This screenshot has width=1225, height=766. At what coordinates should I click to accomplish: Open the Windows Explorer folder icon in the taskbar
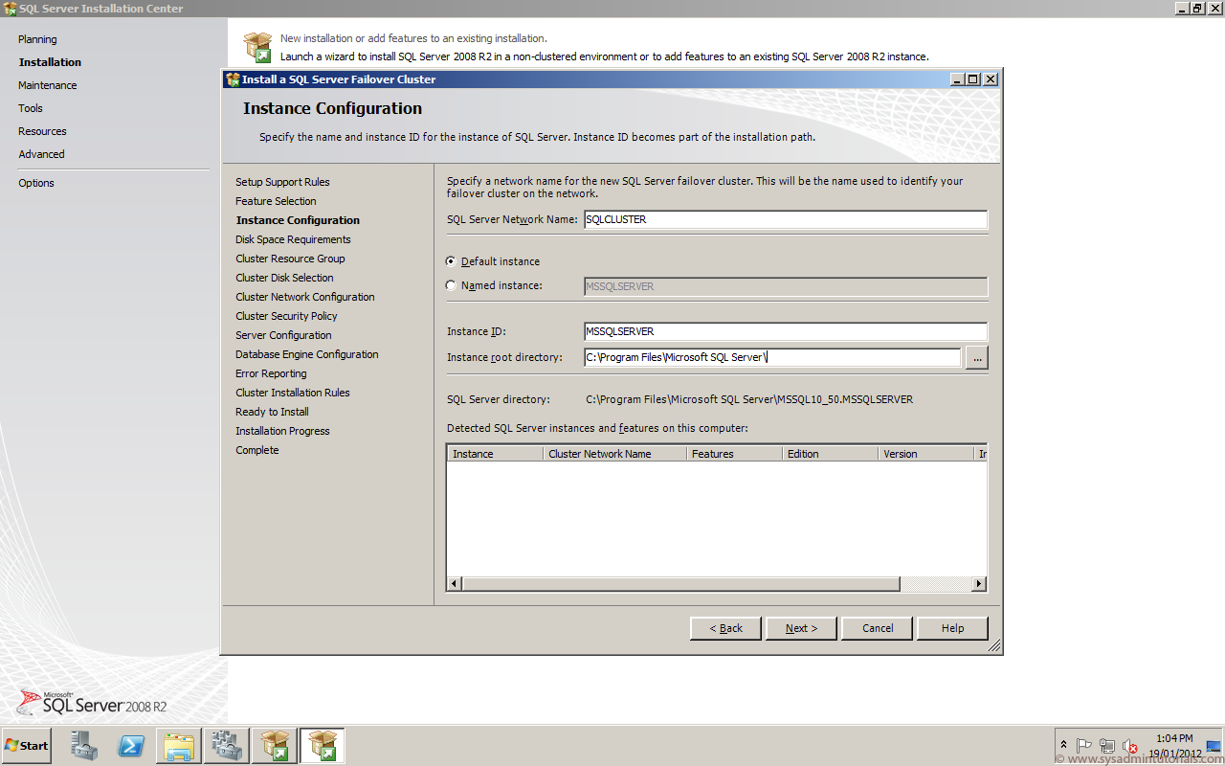179,746
